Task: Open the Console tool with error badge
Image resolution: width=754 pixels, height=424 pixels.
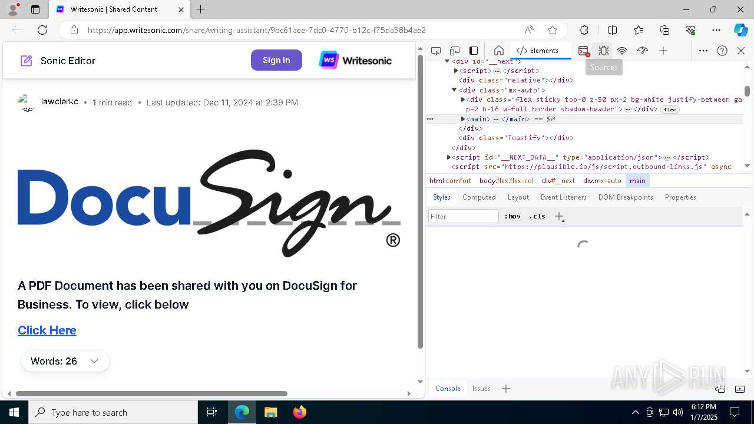Action: tap(584, 51)
